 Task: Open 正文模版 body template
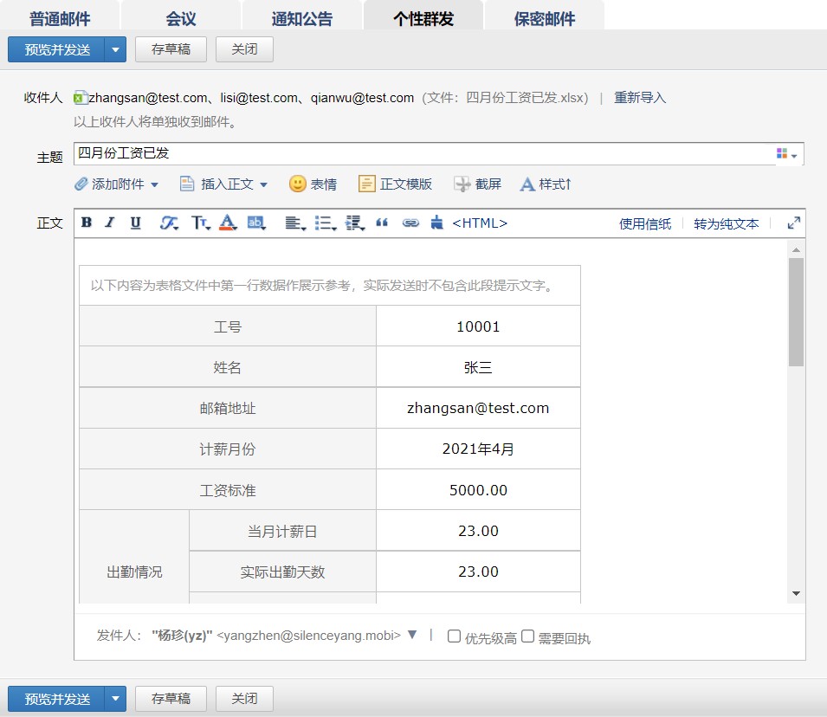(395, 184)
